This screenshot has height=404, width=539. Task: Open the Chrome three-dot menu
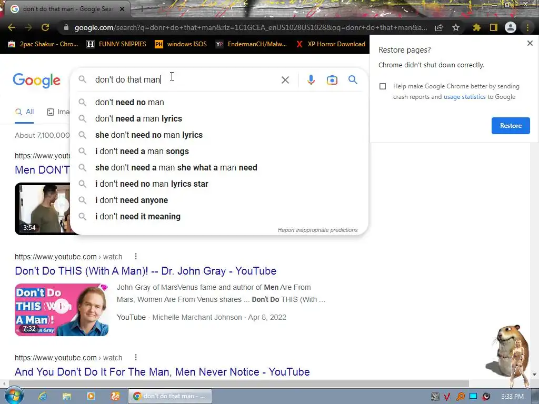pyautogui.click(x=527, y=27)
